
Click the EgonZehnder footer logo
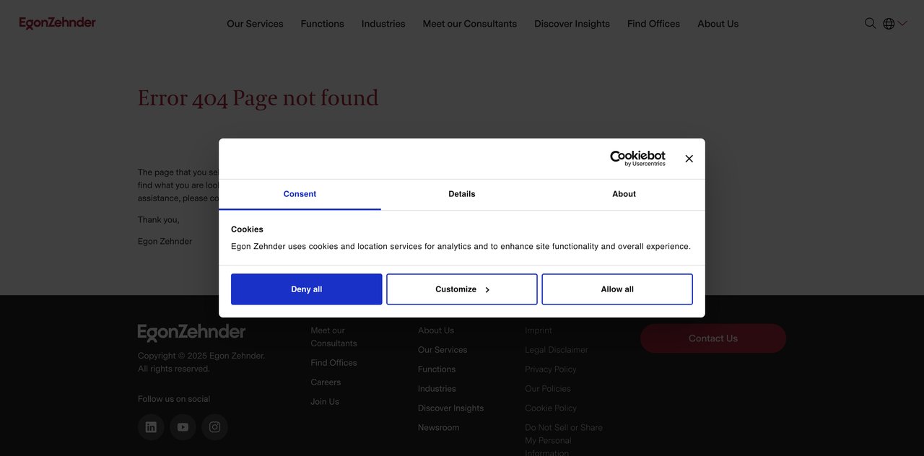coord(191,333)
